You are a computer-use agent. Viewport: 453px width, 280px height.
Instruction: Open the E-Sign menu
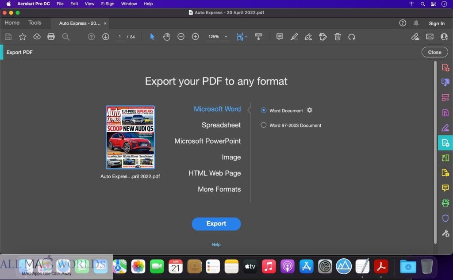(107, 4)
